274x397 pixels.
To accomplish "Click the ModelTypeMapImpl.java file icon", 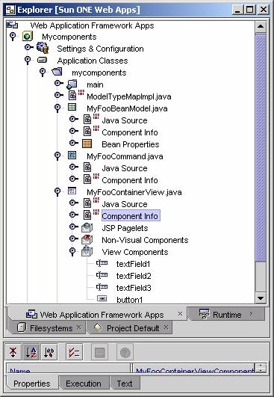I will [72, 96].
